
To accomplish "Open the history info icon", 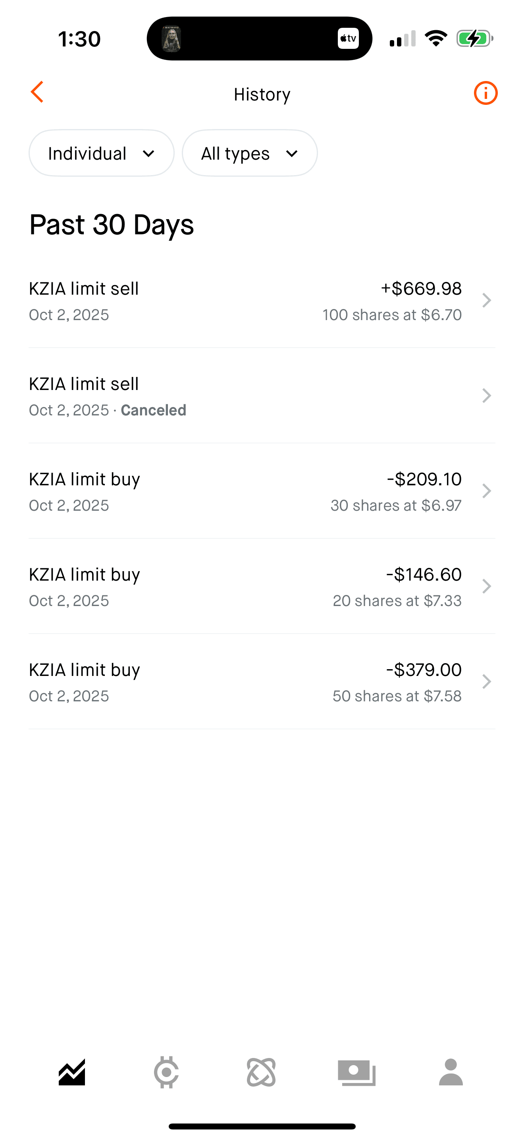I will tap(485, 93).
